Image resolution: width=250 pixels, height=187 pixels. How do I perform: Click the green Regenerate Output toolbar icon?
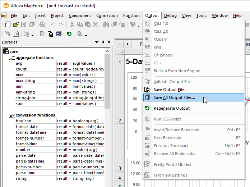69,34
